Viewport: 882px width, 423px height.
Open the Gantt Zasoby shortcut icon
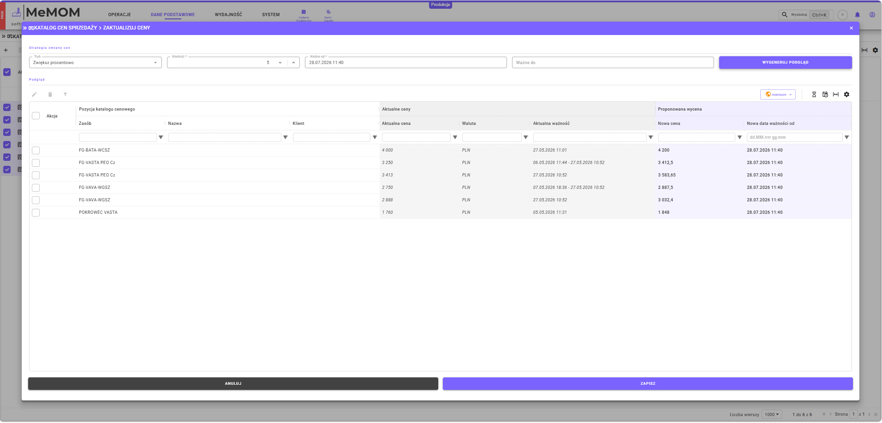tap(328, 15)
